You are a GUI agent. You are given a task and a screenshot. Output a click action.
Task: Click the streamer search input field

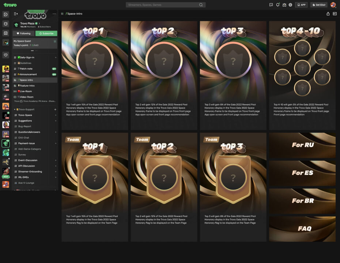click(163, 5)
